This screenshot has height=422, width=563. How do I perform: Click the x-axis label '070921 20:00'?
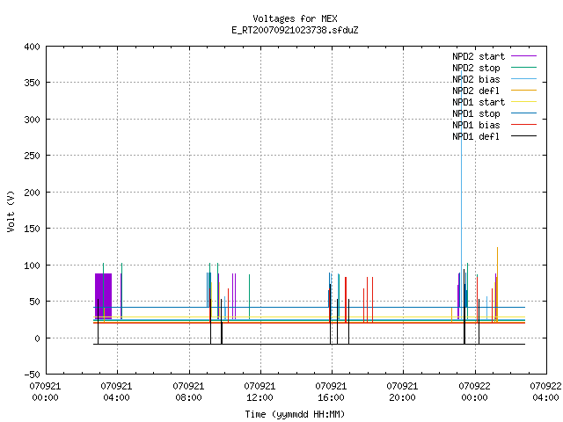click(x=402, y=392)
